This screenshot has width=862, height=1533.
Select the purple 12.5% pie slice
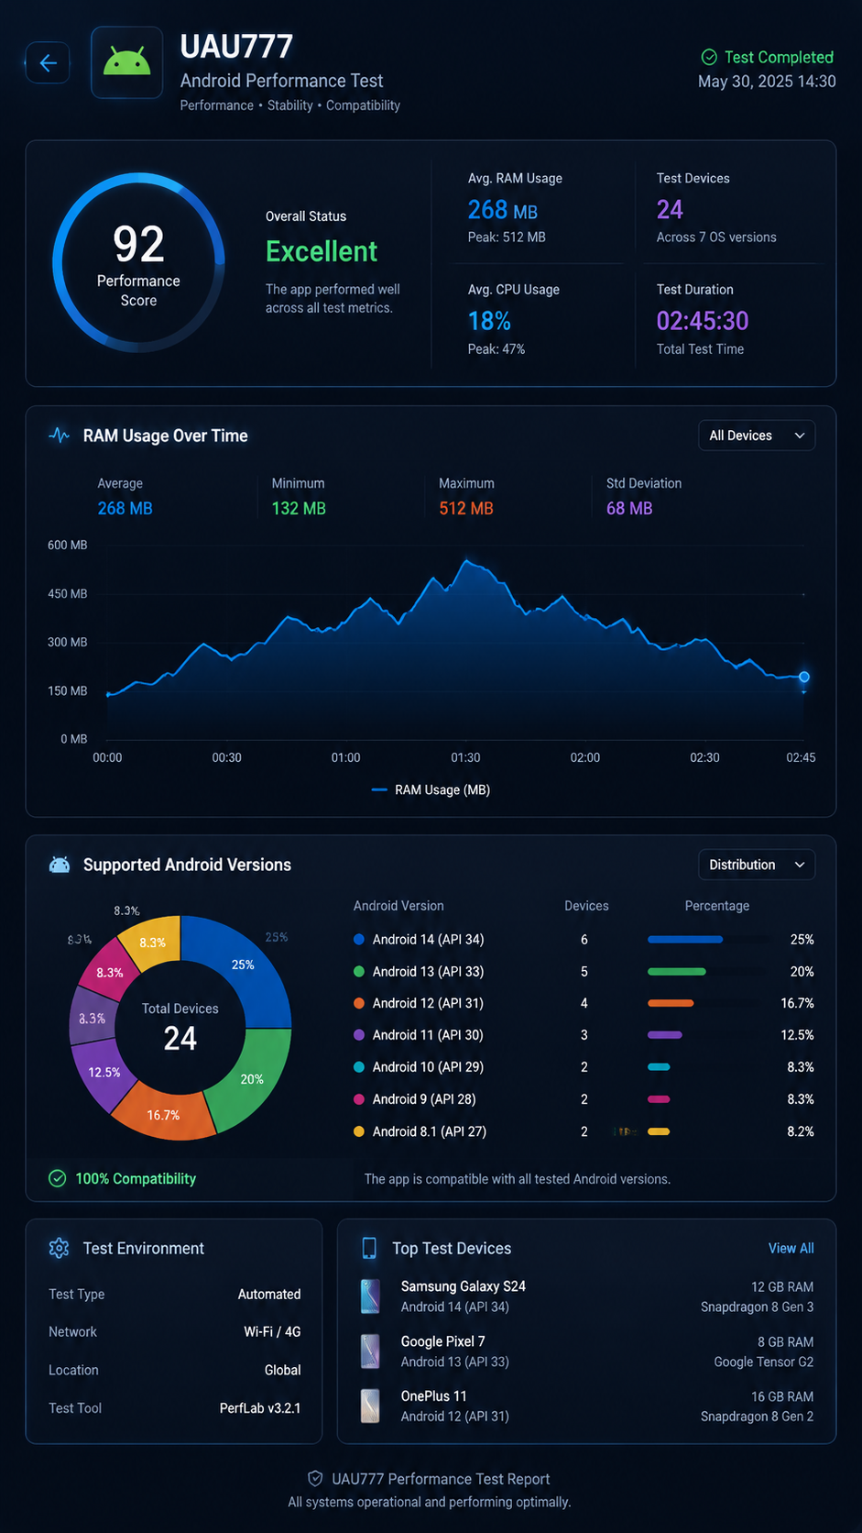pos(104,1072)
